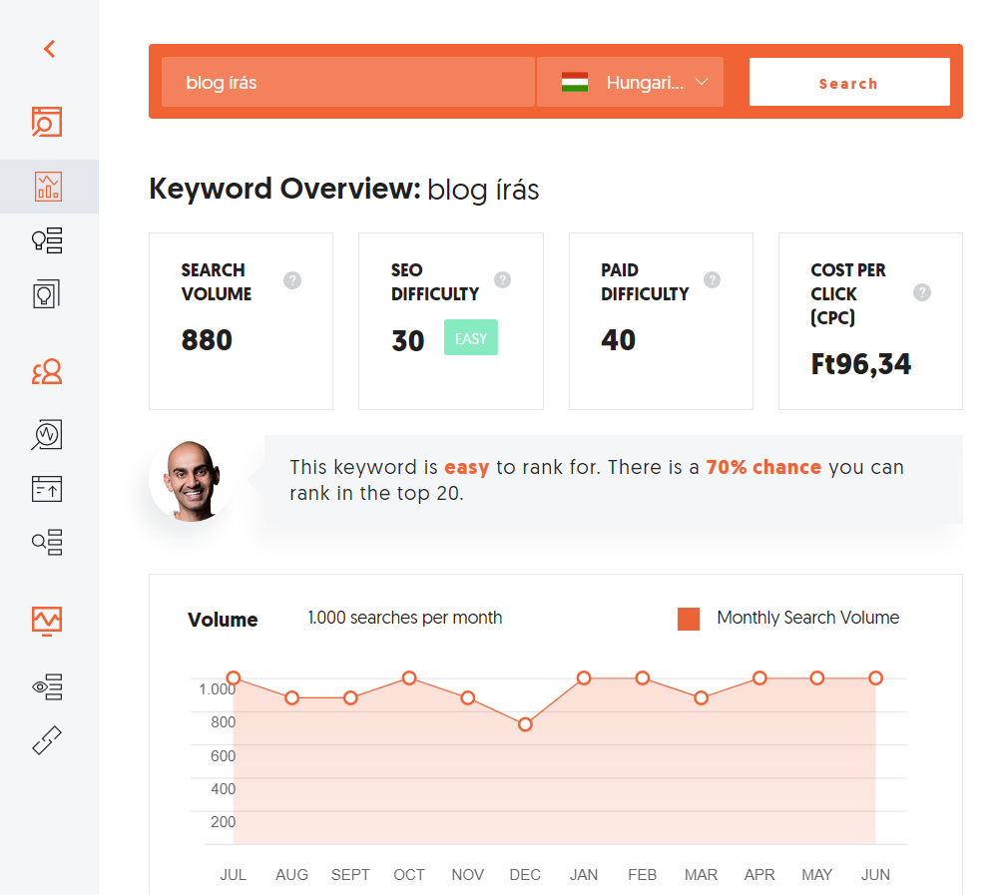The image size is (1008, 895).
Task: Click the Monthly Search Volume legend swatch
Action: pyautogui.click(x=689, y=619)
